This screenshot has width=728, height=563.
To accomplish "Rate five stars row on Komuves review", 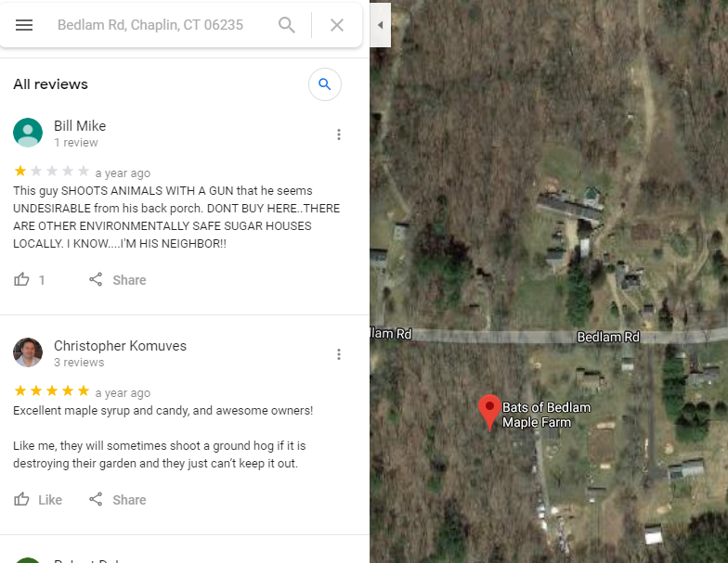I will 52,391.
